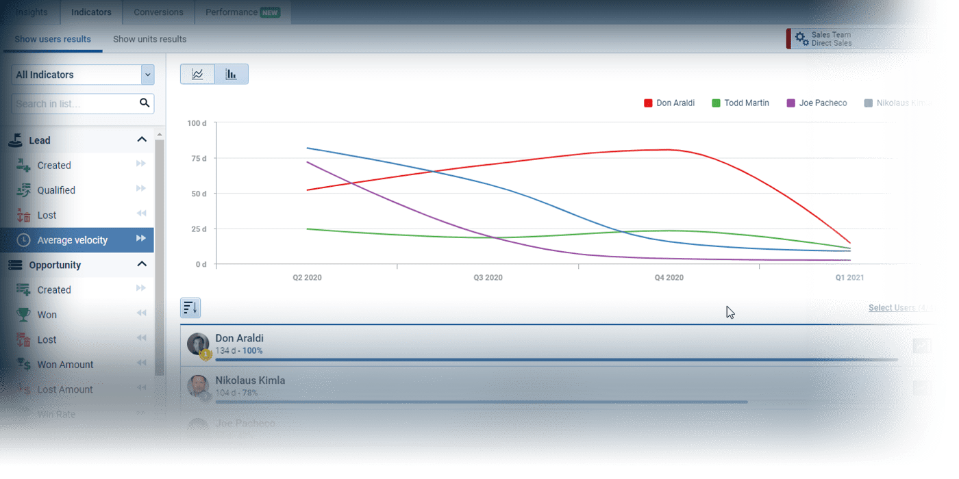Toggle Joe Pacheco legend series
This screenshot has height=479, width=959.
[817, 103]
